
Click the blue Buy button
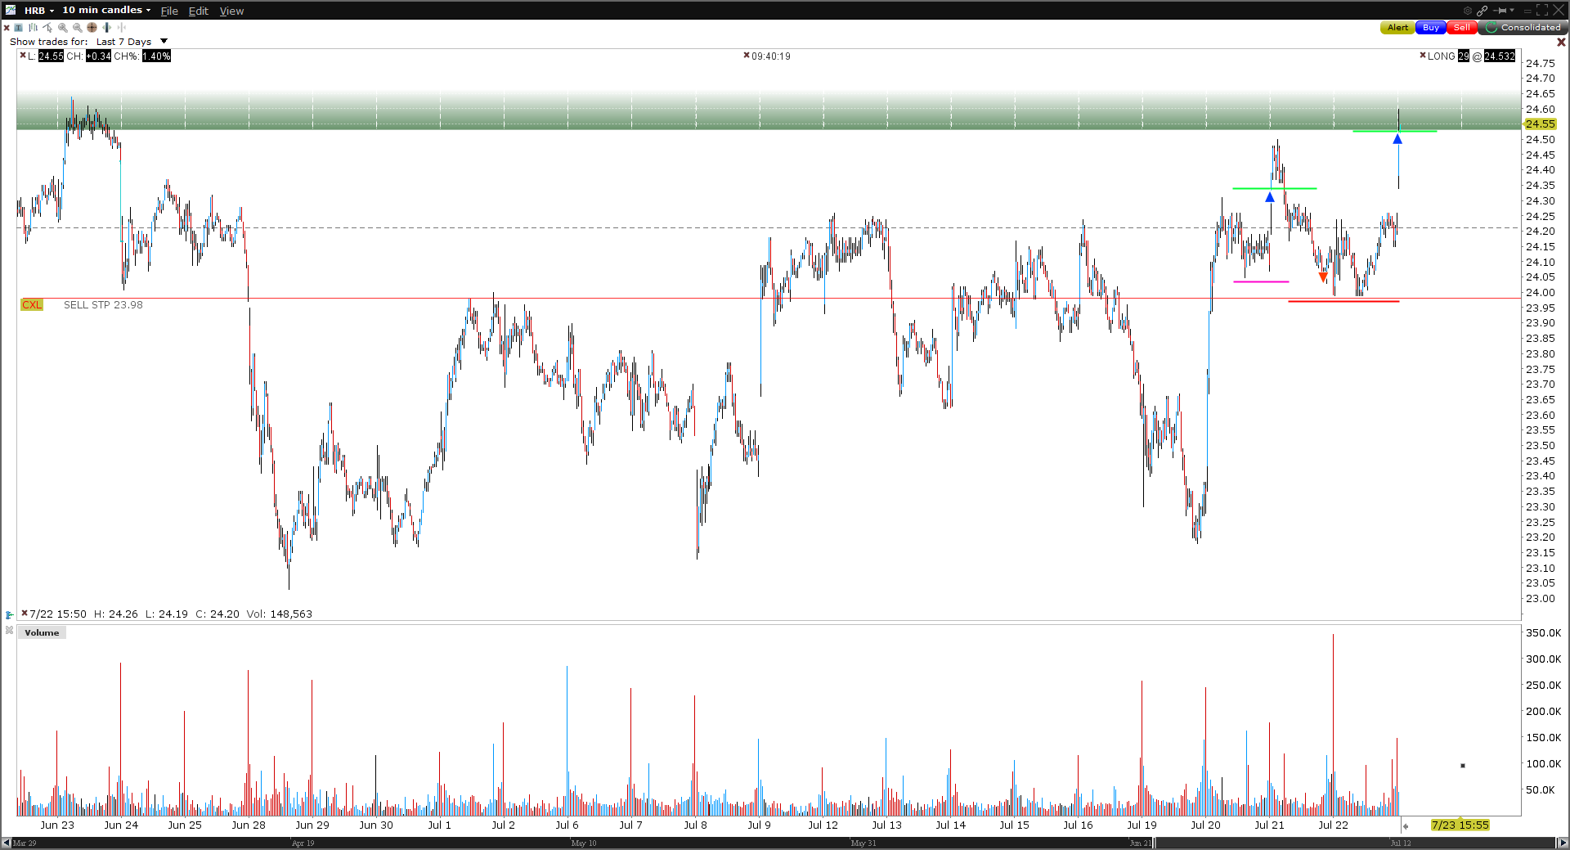point(1430,28)
